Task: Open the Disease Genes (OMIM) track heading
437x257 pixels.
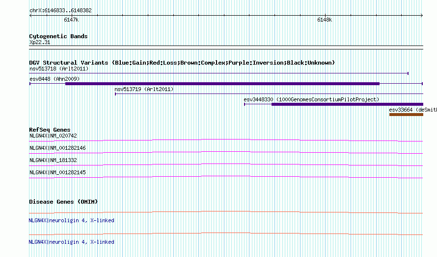Action: [63, 202]
